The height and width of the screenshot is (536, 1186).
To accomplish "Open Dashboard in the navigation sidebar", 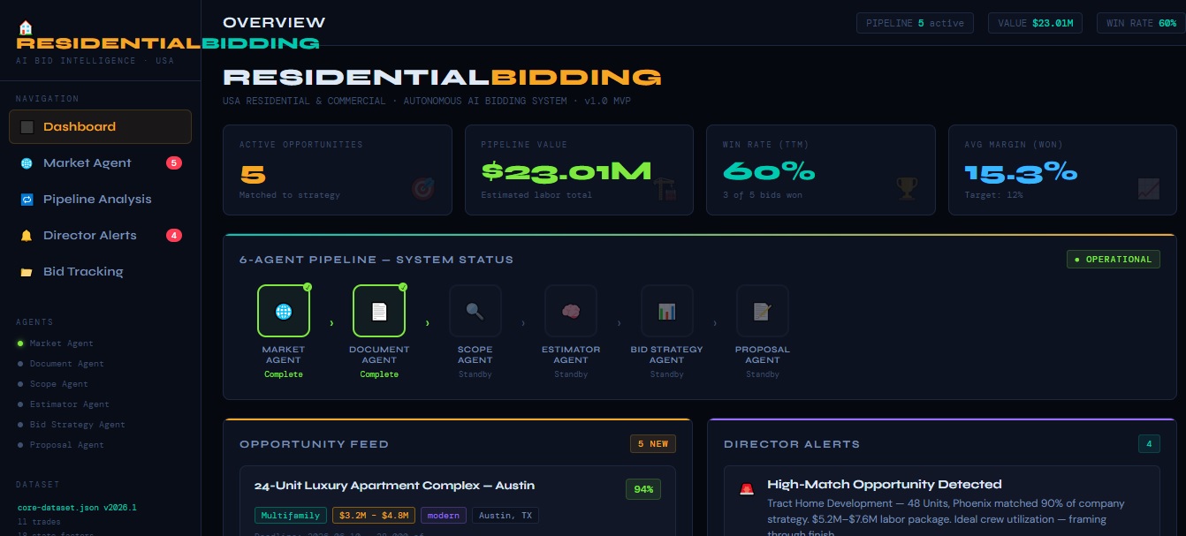I will (100, 126).
